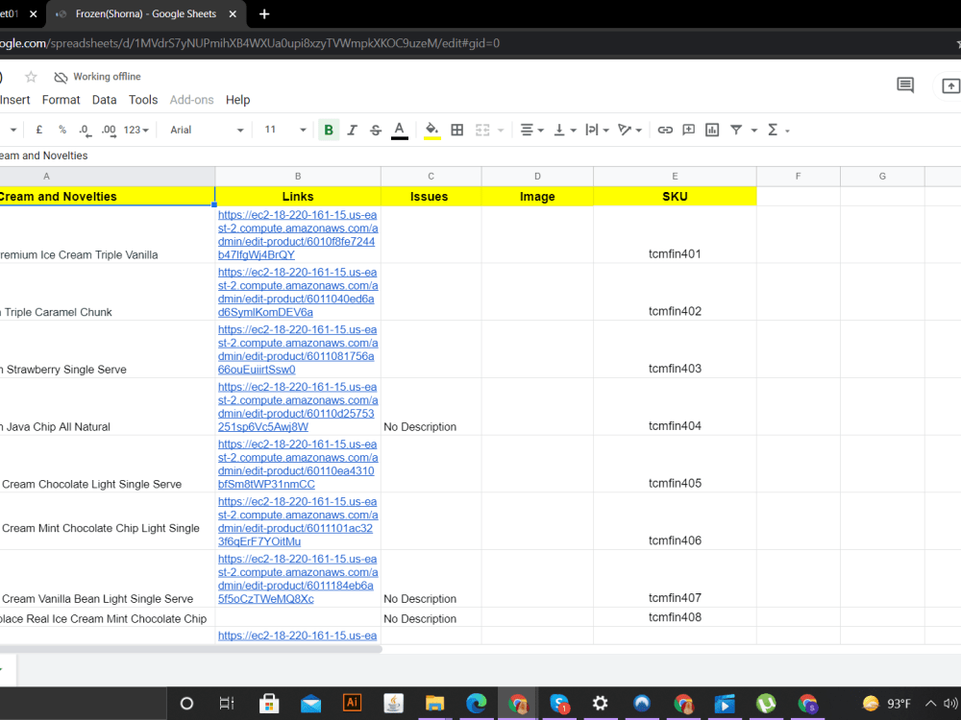The image size is (961, 720).
Task: Decrease decimal places
Action: point(85,130)
